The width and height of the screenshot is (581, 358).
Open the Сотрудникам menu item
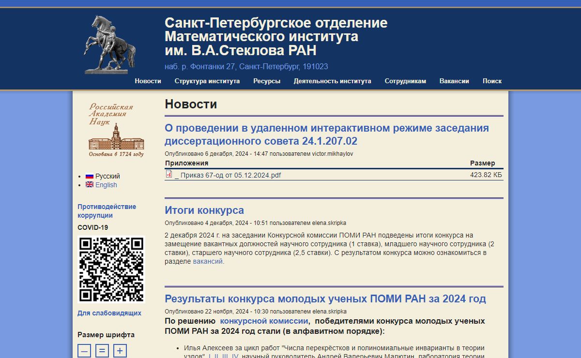pyautogui.click(x=405, y=81)
